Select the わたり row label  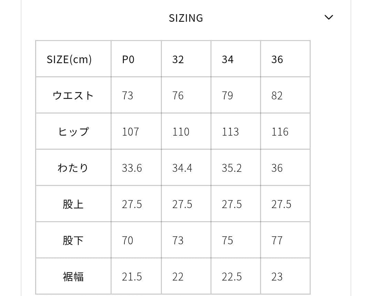click(x=73, y=168)
